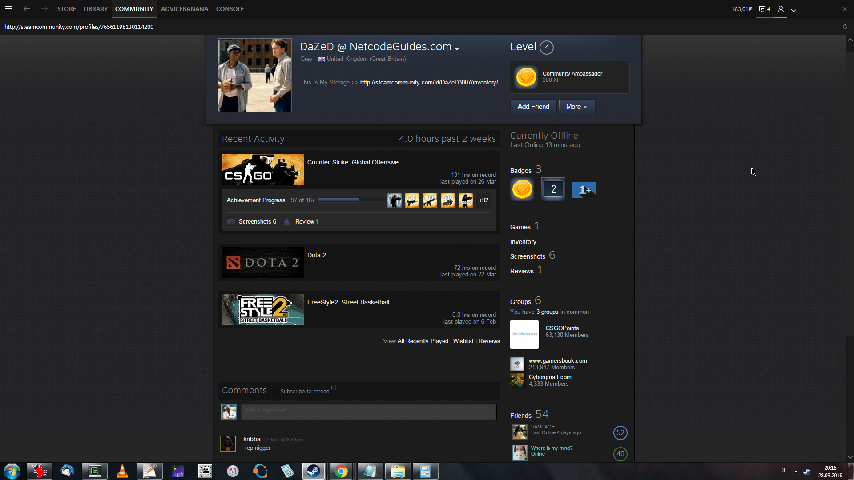Viewport: 854px width, 480px height.
Task: Launch Chrome from the taskbar
Action: 341,471
